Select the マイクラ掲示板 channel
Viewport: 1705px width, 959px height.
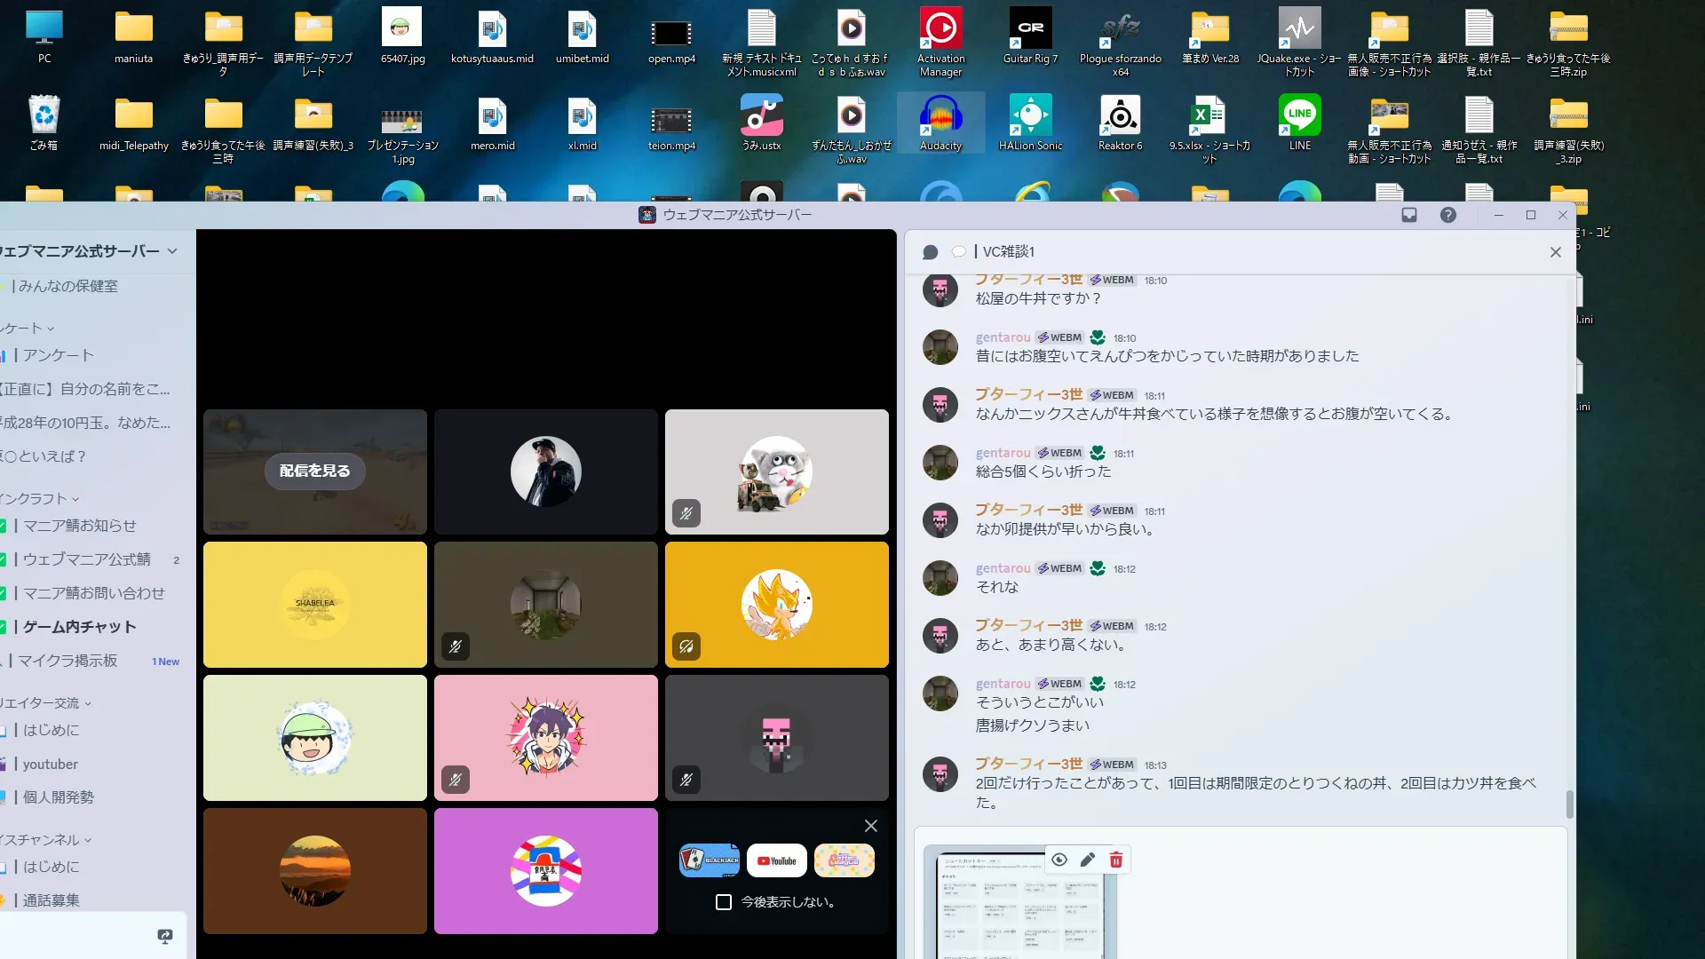pos(67,661)
